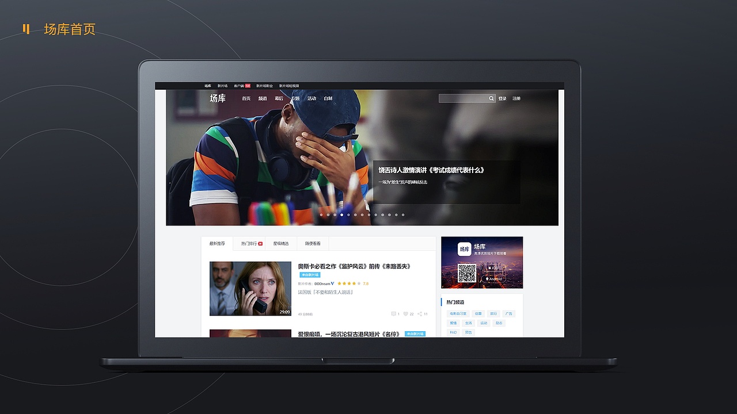Click the search magnifier icon

click(x=491, y=98)
